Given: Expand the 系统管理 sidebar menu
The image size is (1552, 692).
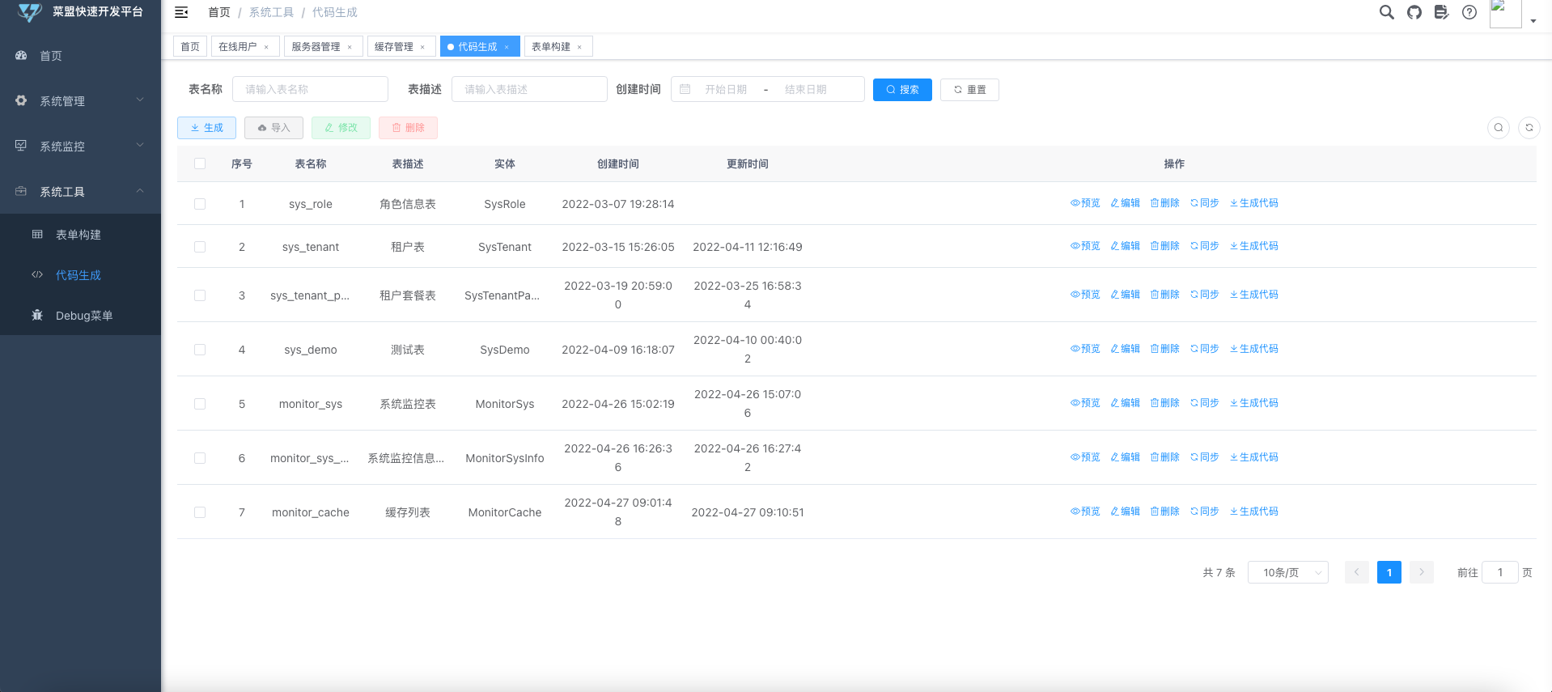Looking at the screenshot, I should pyautogui.click(x=80, y=100).
